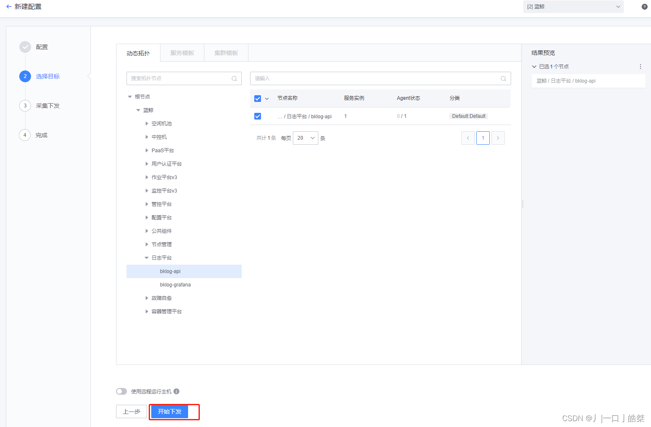
Task: Collapse the 日志平台 tree node
Action: point(147,258)
